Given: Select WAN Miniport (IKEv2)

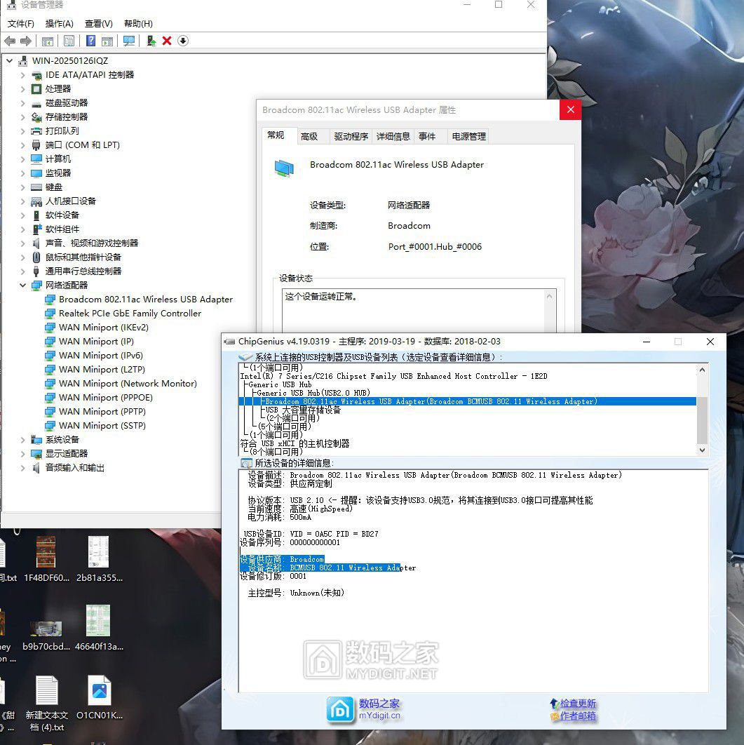Looking at the screenshot, I should click(x=104, y=328).
